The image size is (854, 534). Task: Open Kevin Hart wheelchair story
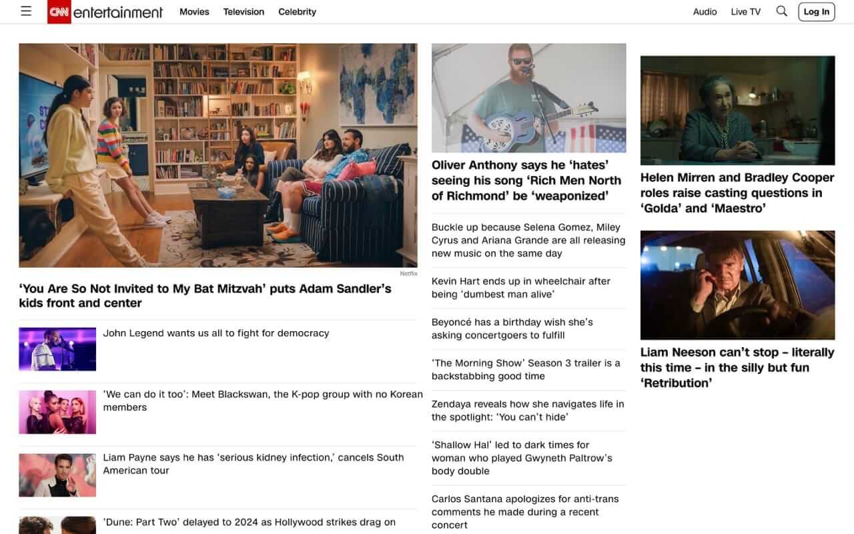pyautogui.click(x=521, y=288)
